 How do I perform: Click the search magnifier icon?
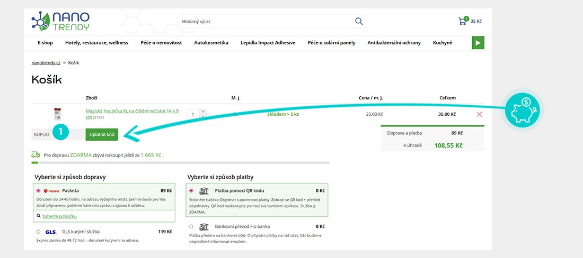(359, 21)
